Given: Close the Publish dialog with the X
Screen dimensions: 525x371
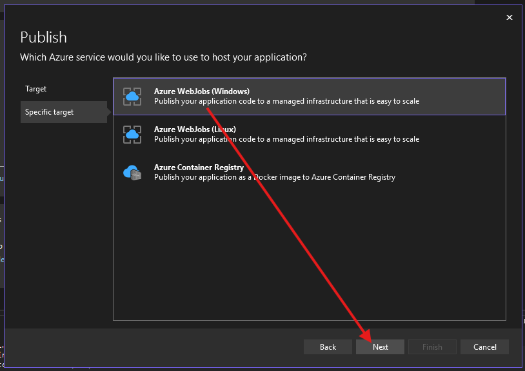Looking at the screenshot, I should [x=510, y=17].
